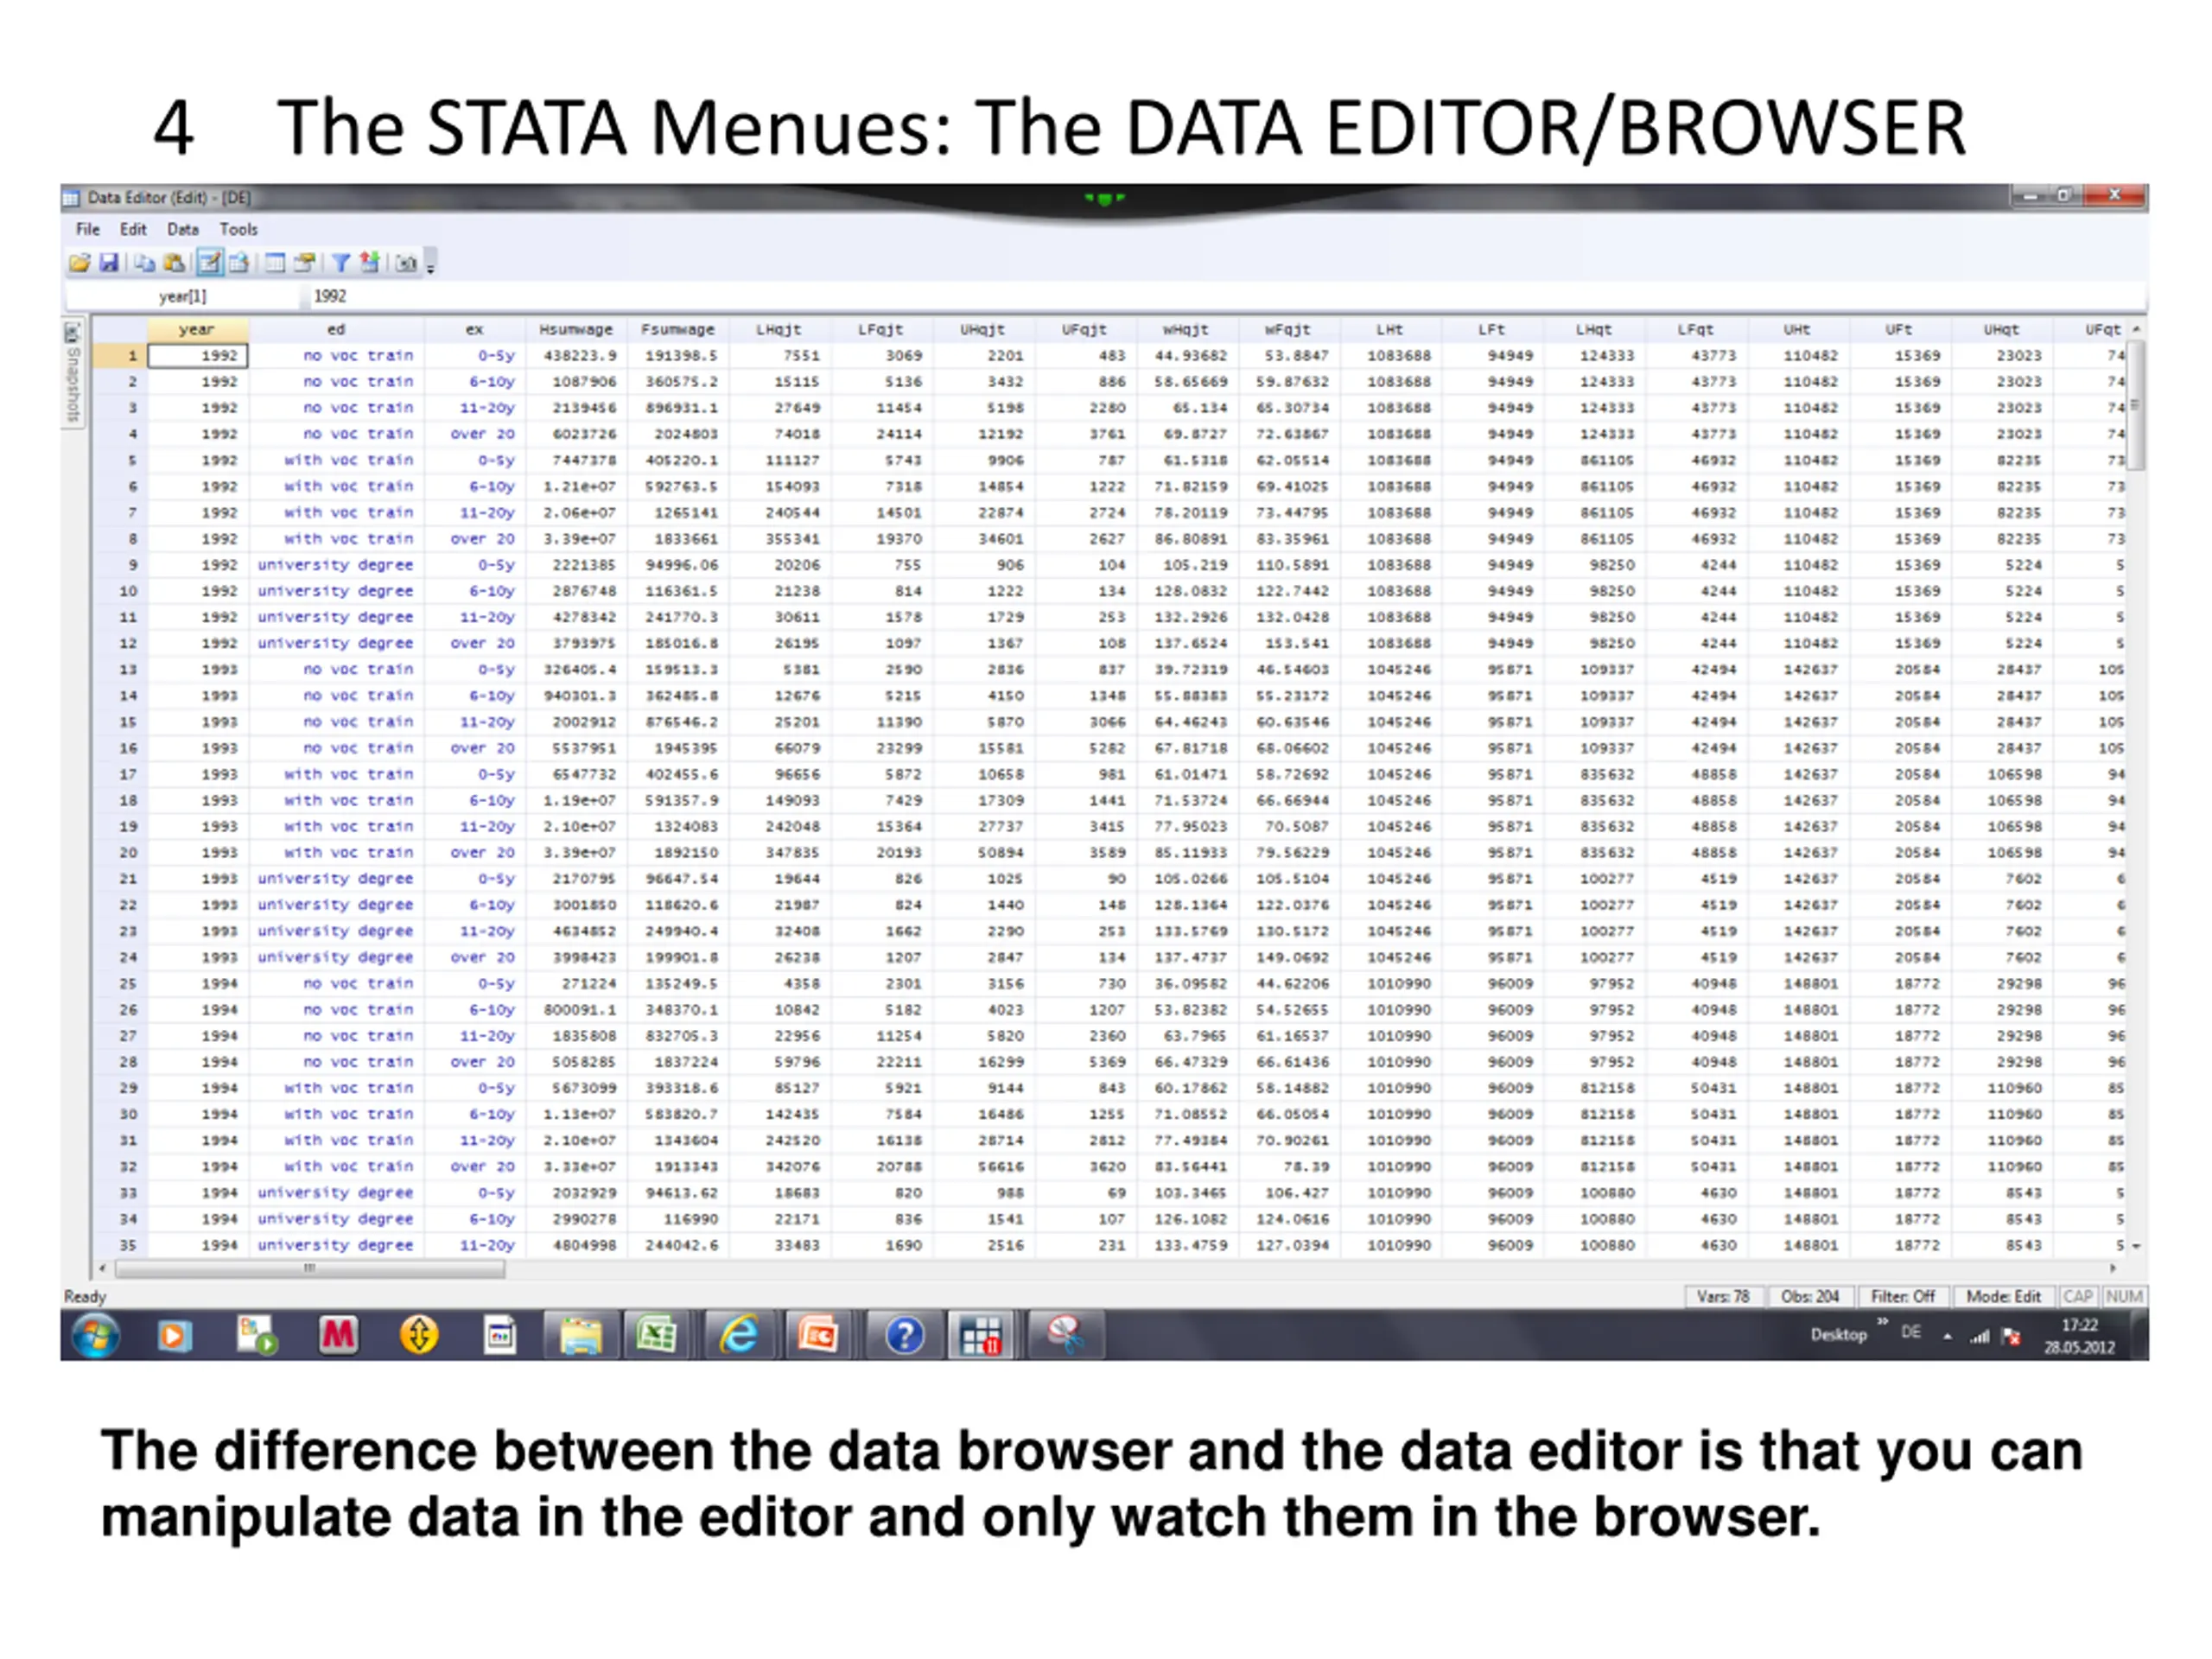Click the horizontal scrollbar right arrow
Screen dimensions: 2212x1659
tap(2113, 1269)
